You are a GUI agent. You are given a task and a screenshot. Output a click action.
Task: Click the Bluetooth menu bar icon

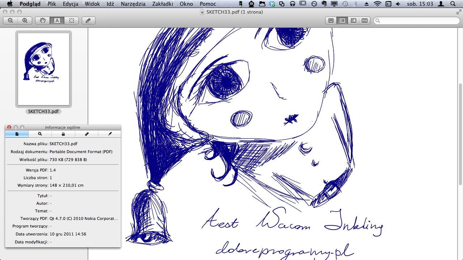pyautogui.click(x=356, y=4)
